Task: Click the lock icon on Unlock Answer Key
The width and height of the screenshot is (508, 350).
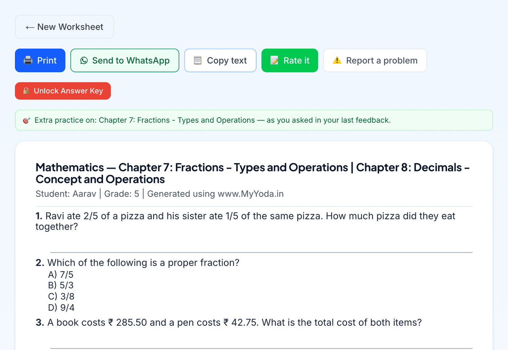Action: [26, 91]
